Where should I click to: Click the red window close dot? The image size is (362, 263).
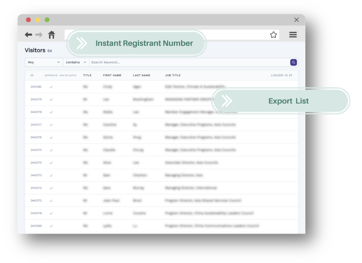tap(29, 20)
